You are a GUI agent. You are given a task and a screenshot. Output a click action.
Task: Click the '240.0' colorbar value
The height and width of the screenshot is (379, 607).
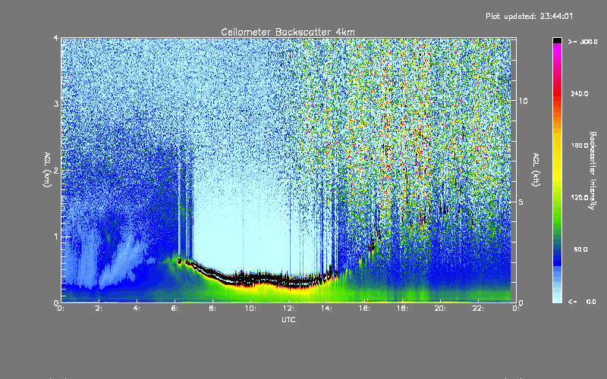point(580,93)
